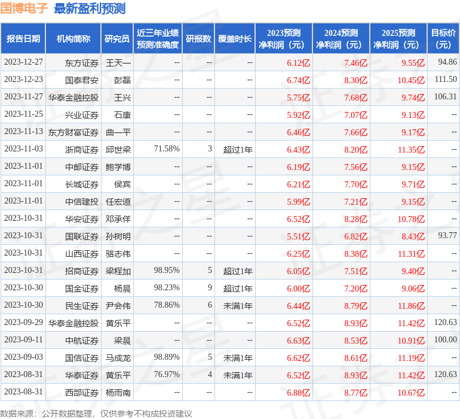Image resolution: width=460 pixels, height=419 pixels.
Task: Select the 研究员 column header
Action: [117, 38]
